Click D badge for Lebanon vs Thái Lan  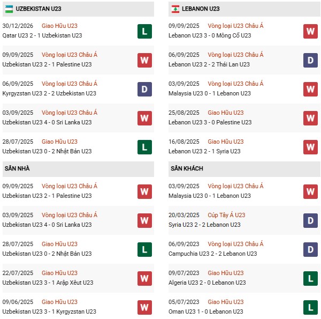tap(311, 60)
